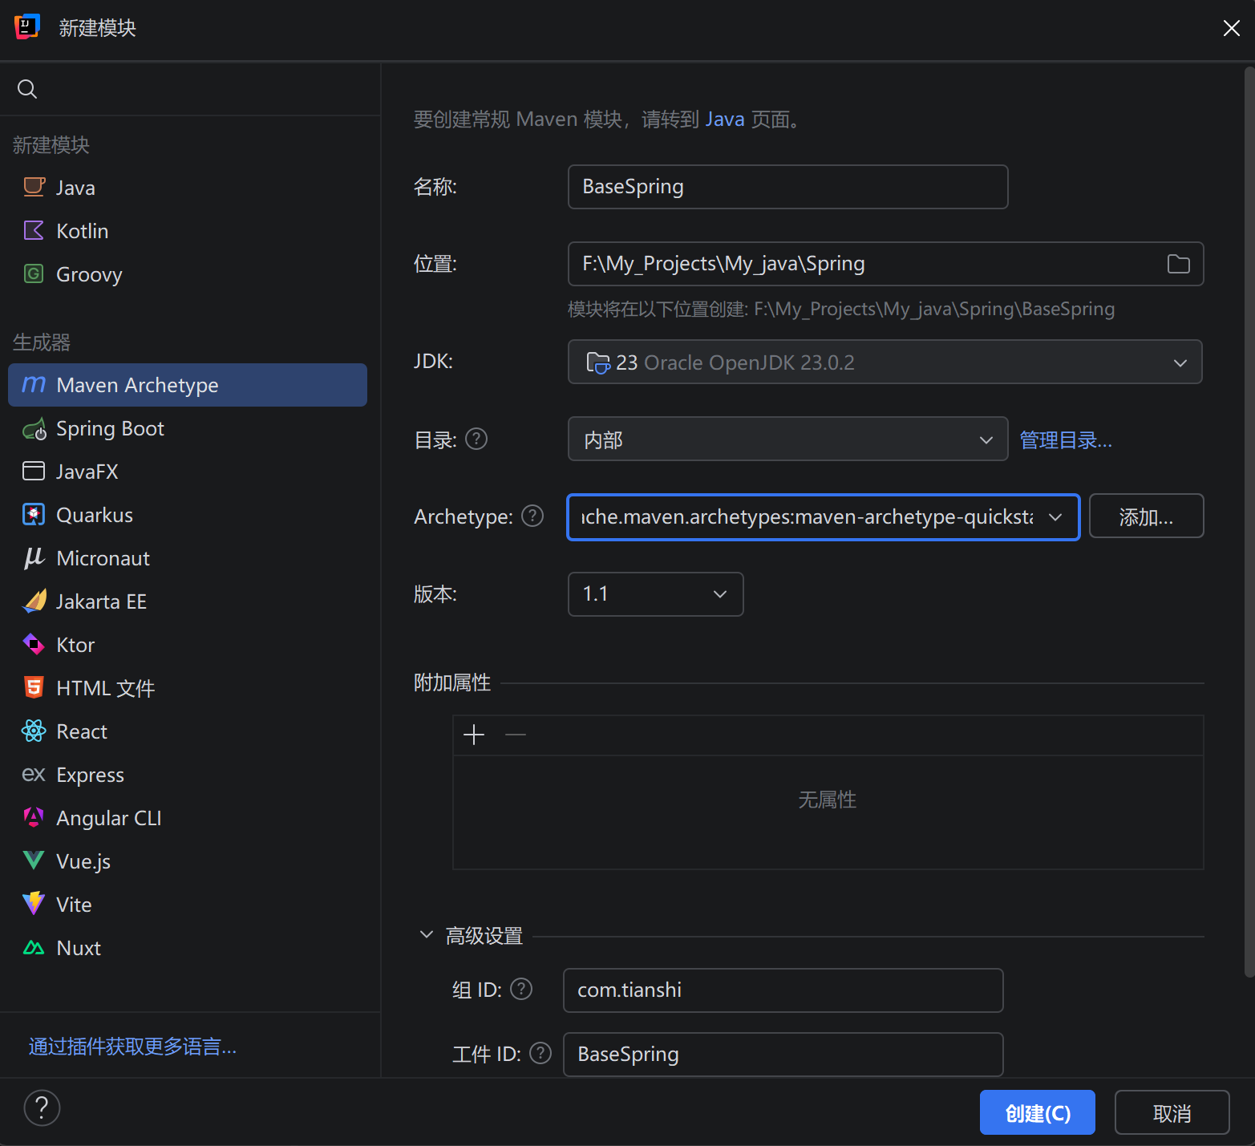Viewport: 1255px width, 1146px height.
Task: Focus the 工件 ID input field
Action: [783, 1055]
